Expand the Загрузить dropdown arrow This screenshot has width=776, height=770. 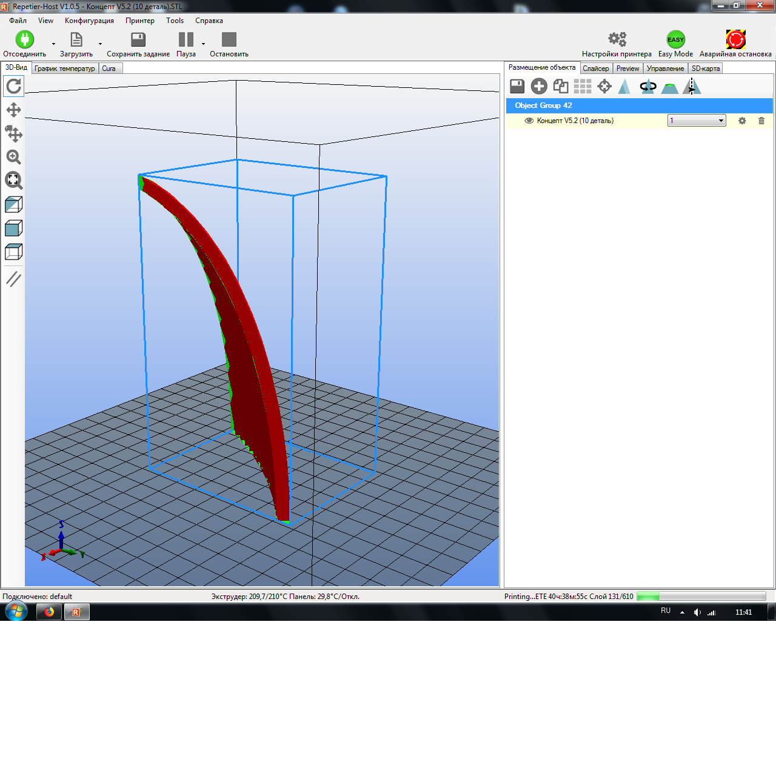tap(99, 44)
